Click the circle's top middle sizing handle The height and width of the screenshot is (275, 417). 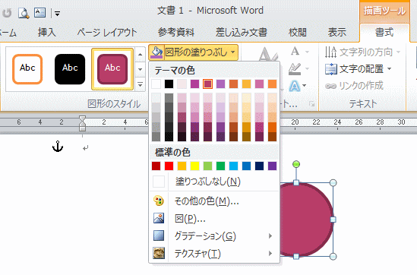(x=296, y=183)
